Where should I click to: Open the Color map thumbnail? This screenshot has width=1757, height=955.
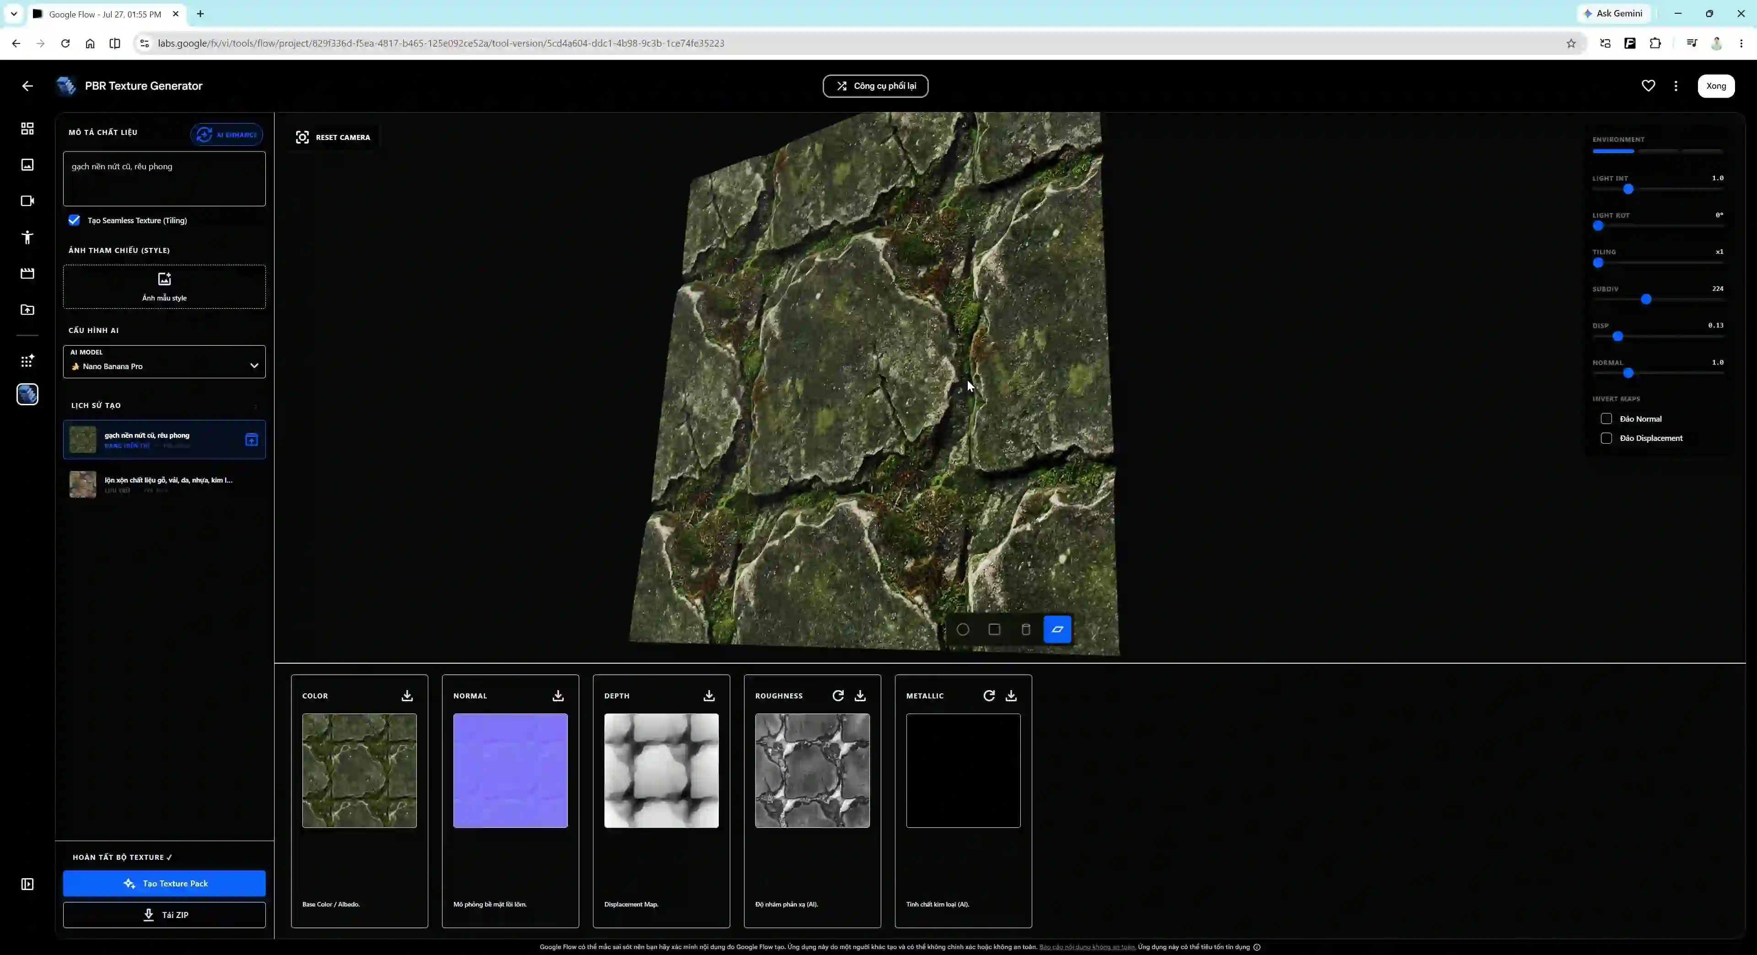[360, 771]
